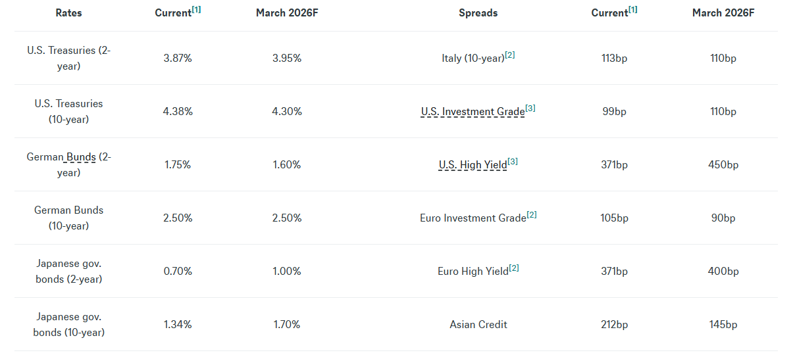793x361 pixels.
Task: Open footnote 3 beside U.S. Investment Grade
Action: [530, 108]
